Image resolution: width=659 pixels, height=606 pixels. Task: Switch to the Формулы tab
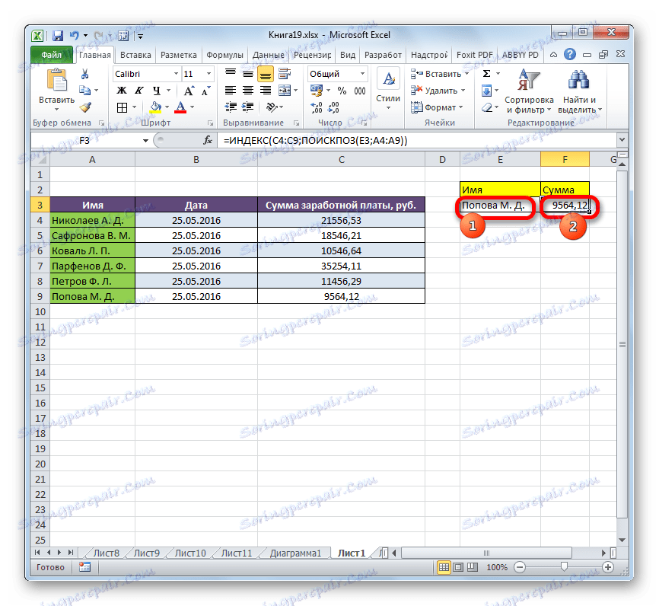pyautogui.click(x=224, y=55)
